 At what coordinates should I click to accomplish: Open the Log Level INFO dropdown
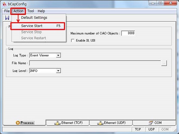click(x=58, y=71)
